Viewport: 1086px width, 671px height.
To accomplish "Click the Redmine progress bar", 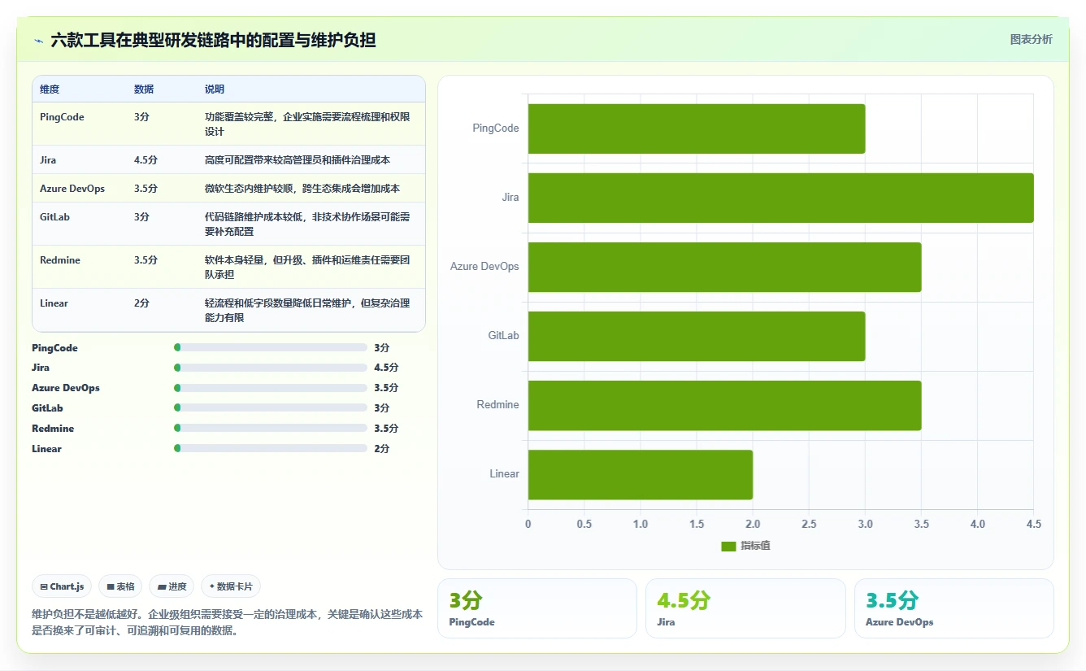I will (271, 429).
